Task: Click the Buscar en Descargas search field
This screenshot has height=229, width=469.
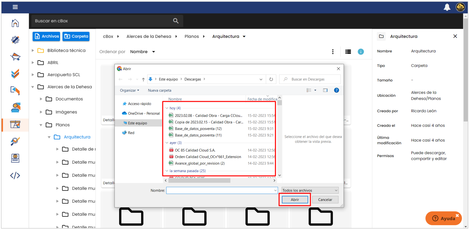Action: tap(310, 79)
